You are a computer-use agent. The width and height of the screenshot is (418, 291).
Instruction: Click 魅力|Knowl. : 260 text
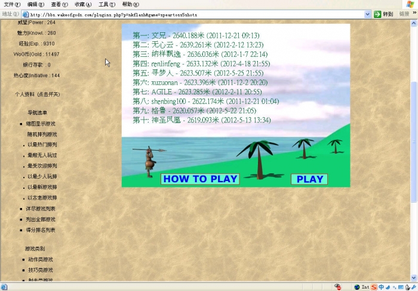tap(36, 33)
